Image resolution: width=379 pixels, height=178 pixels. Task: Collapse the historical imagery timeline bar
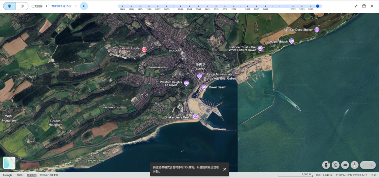click(x=356, y=6)
